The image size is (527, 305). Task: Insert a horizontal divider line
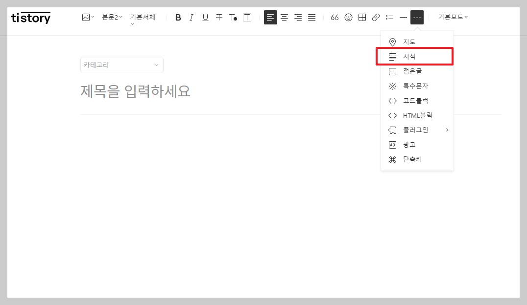point(403,17)
